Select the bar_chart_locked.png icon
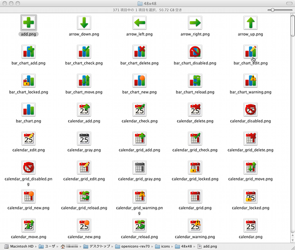The height and width of the screenshot is (250, 295). (x=29, y=81)
